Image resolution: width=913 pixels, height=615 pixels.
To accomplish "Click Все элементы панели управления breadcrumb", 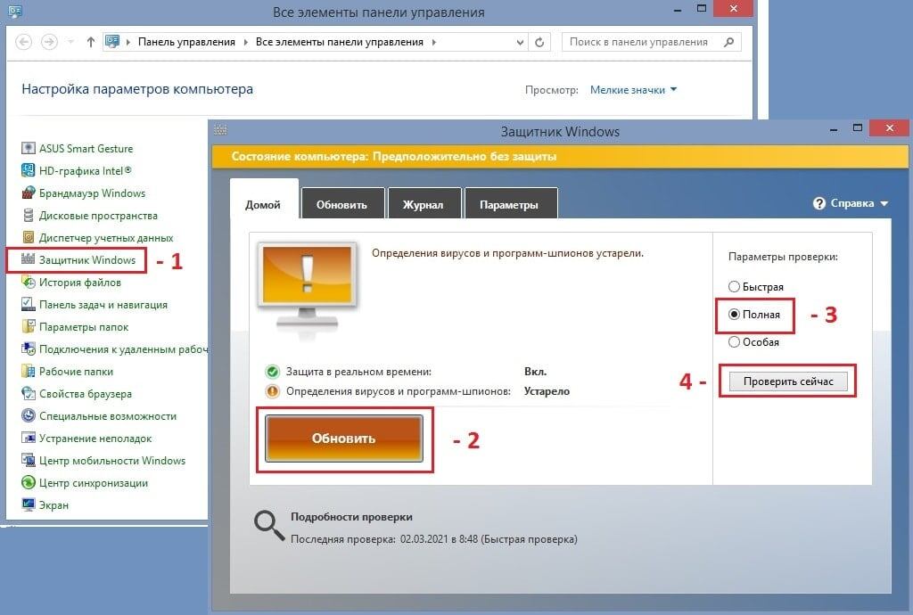I will click(340, 42).
